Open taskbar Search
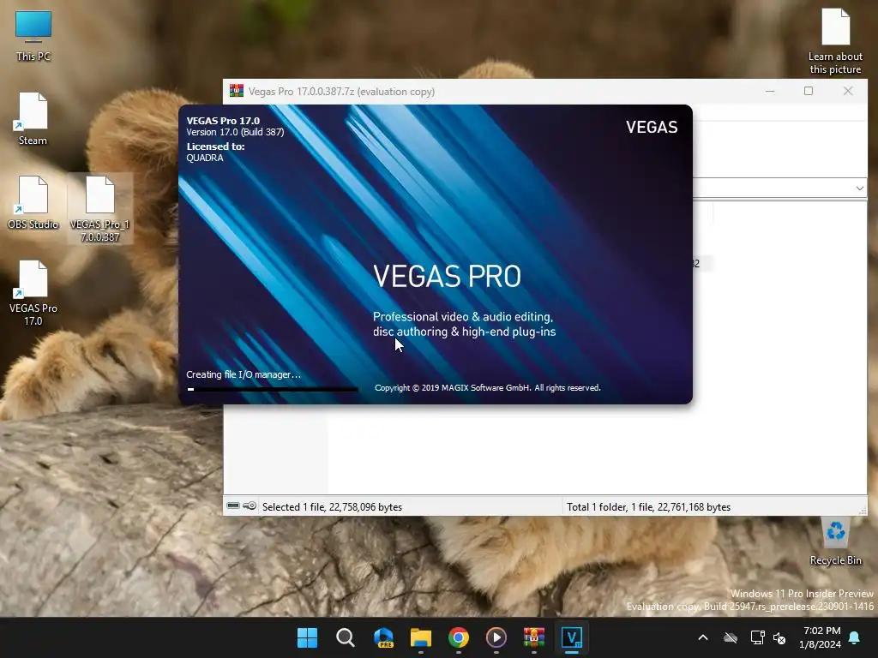The height and width of the screenshot is (658, 878). 345,637
